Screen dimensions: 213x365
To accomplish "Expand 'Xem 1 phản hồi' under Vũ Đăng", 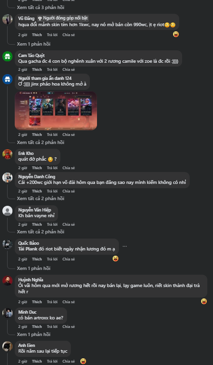I will click(x=34, y=44).
